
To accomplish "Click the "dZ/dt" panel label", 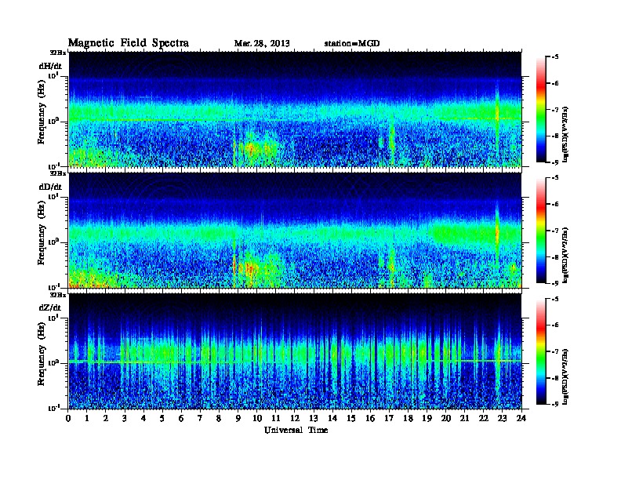I will (x=50, y=307).
